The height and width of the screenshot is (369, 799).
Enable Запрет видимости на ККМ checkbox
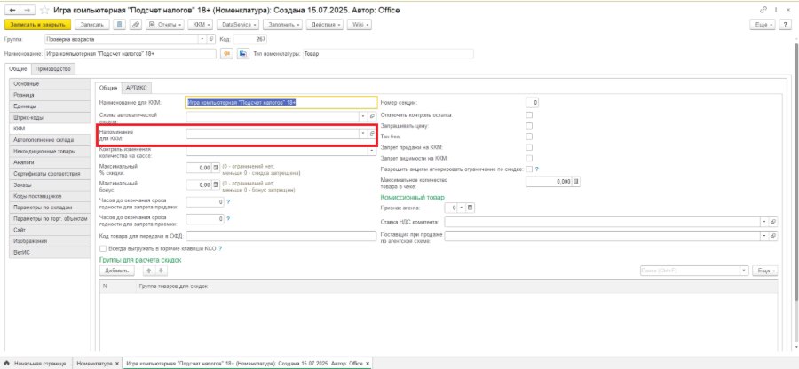point(529,158)
